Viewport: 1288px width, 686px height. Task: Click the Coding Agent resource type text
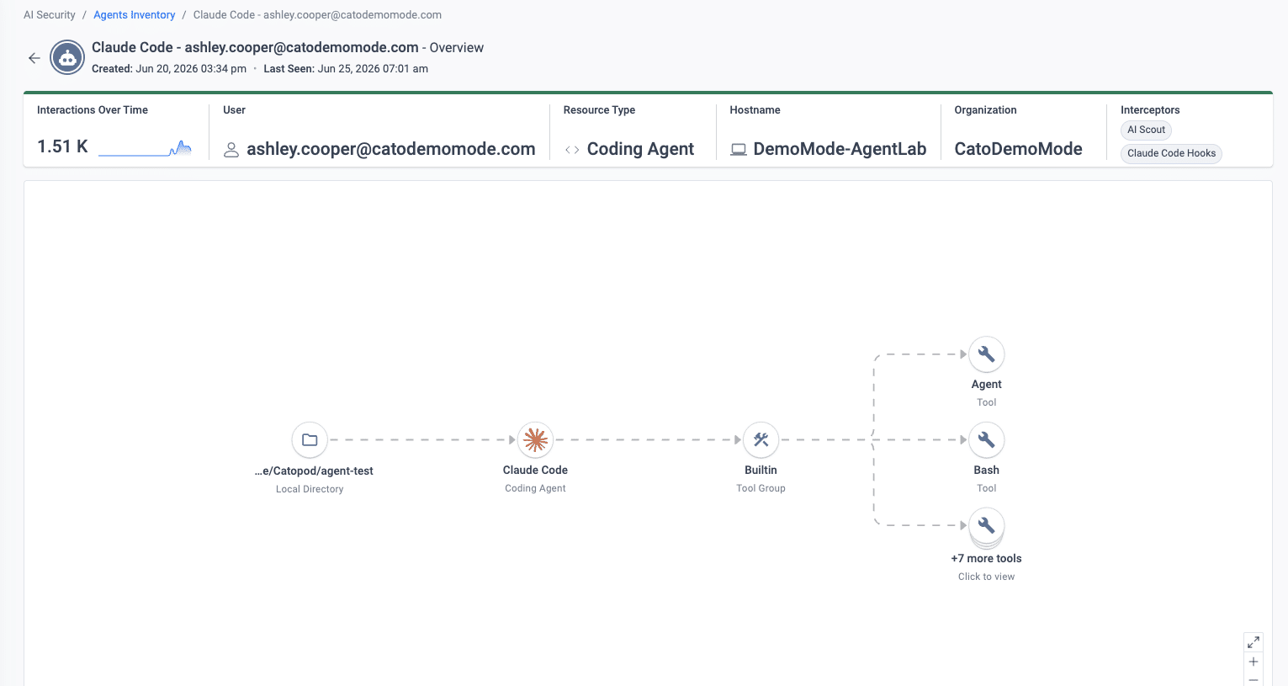[640, 149]
